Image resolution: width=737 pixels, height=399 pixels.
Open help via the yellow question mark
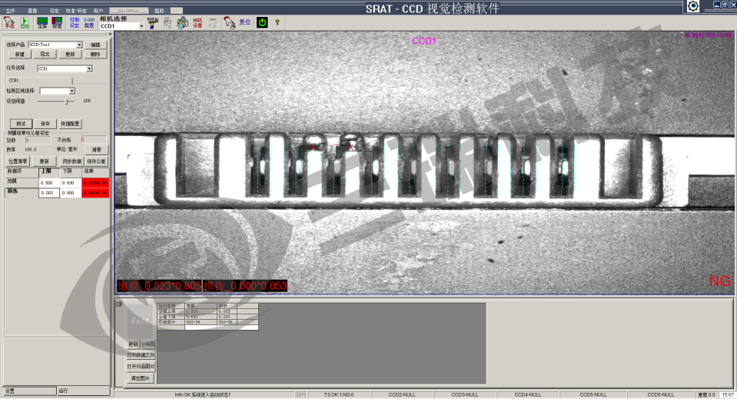pos(277,22)
